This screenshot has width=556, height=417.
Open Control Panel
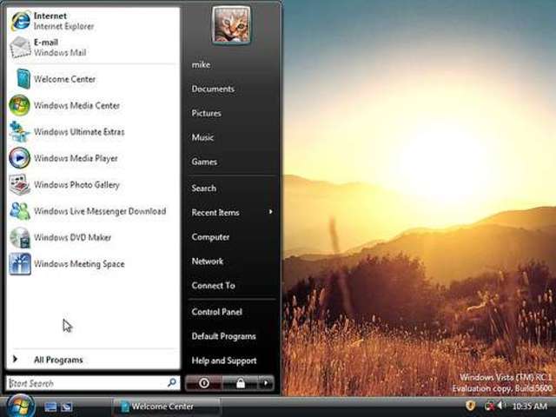tap(216, 312)
